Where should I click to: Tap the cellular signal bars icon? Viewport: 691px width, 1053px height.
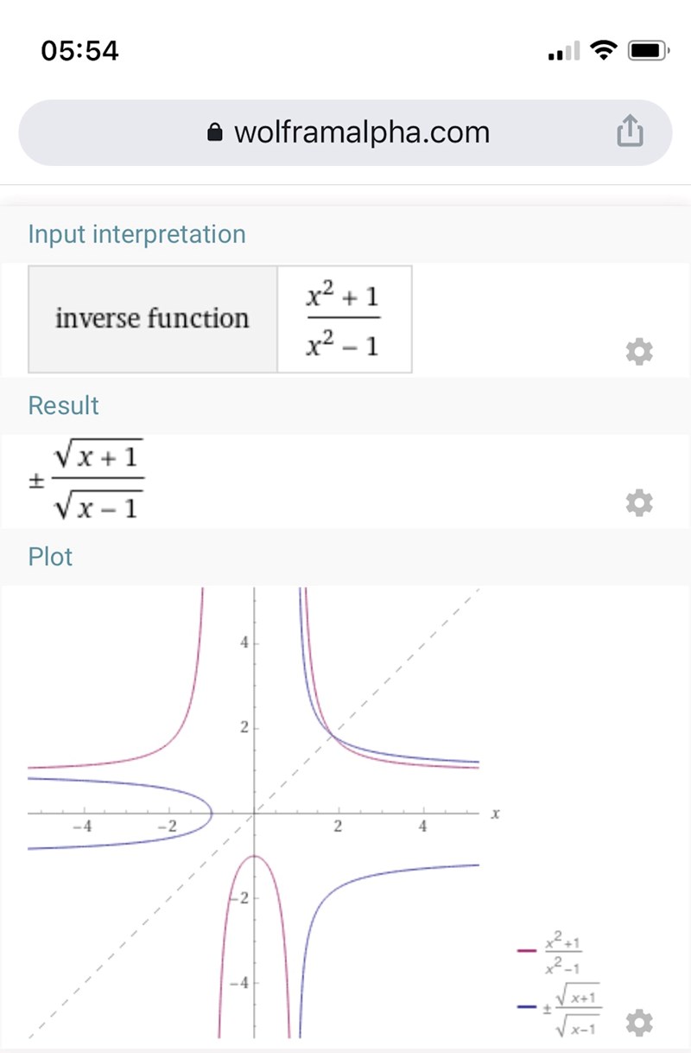coord(564,54)
